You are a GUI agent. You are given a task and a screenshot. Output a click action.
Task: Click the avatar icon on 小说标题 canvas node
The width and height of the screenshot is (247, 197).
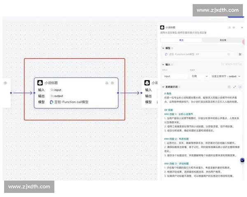click(40, 83)
